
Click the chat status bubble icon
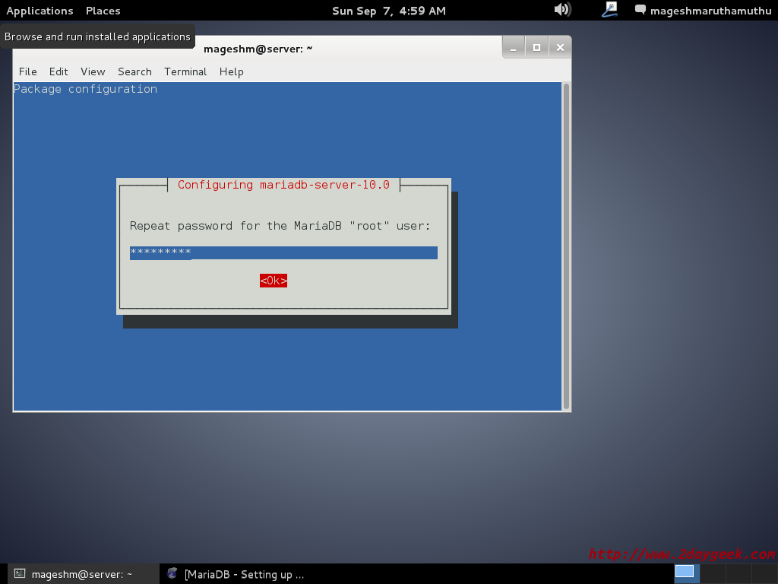pos(640,10)
